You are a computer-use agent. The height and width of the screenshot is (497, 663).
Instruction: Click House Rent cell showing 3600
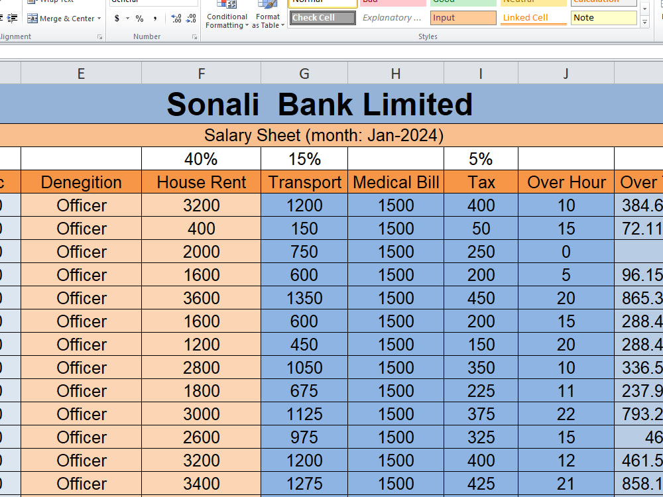(x=202, y=298)
